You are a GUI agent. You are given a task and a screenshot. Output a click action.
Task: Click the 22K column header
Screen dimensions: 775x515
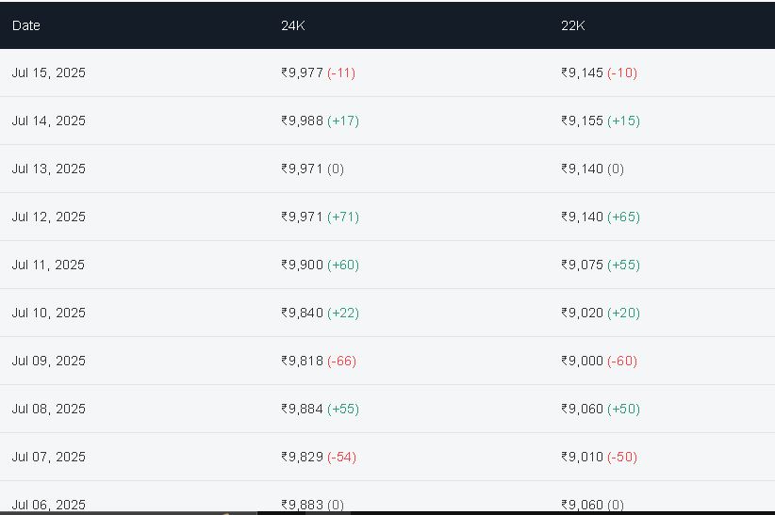click(573, 25)
